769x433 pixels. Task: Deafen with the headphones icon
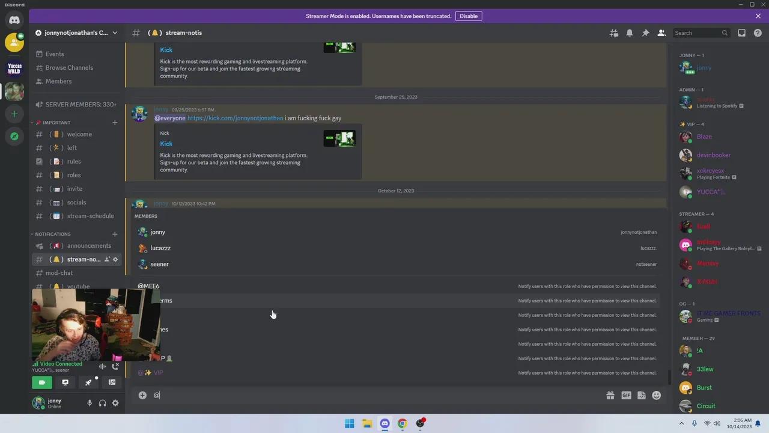click(x=102, y=404)
